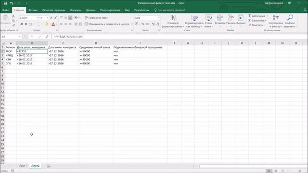Open the Calibri font name dropdown
Viewport: 308px width, 173px height.
coord(37,18)
